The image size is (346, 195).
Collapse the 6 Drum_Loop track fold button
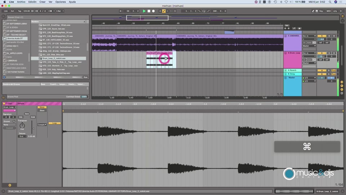285,53
